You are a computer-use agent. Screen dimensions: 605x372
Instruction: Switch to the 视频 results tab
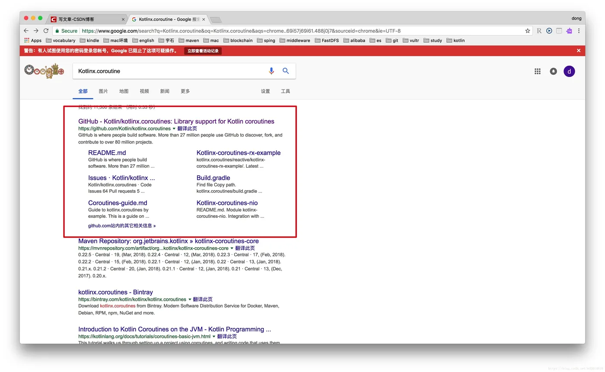click(x=144, y=91)
